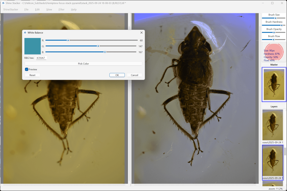Open the ShineStacker menu
The image size is (287, 191).
(11, 10)
